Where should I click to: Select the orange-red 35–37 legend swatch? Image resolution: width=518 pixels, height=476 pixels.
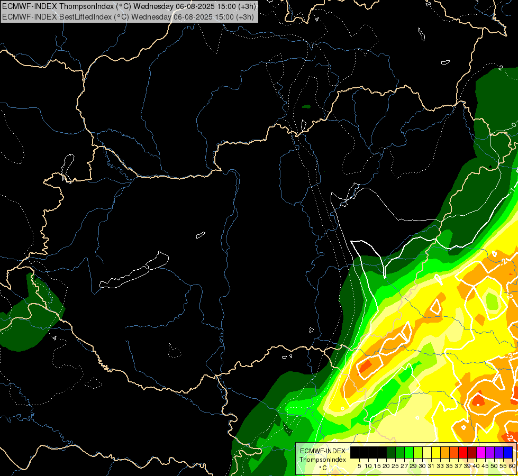454,452
